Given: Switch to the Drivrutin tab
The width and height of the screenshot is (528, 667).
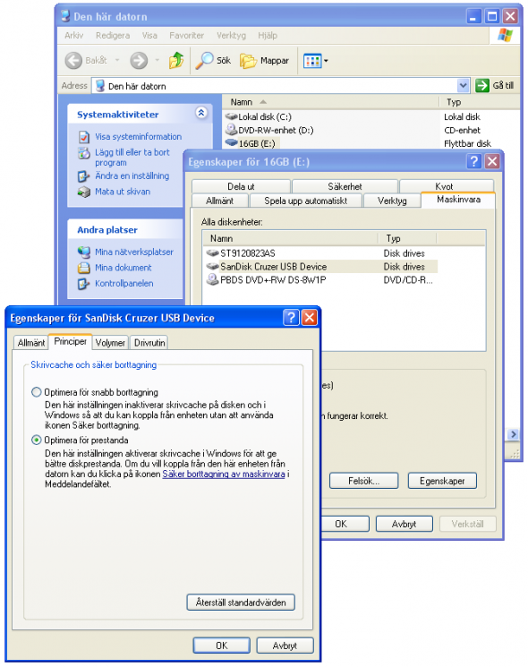Looking at the screenshot, I should tap(149, 342).
